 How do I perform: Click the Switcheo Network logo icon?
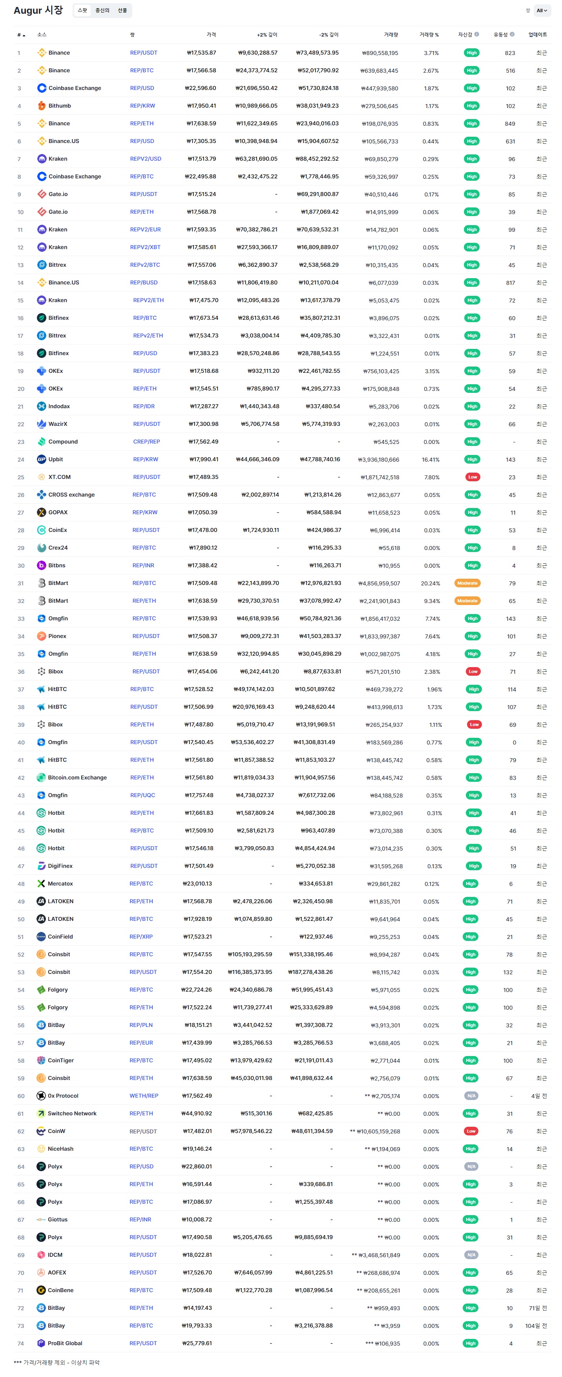click(x=41, y=1113)
